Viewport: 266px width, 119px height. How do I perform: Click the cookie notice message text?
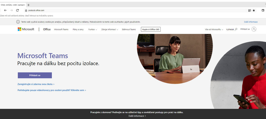81,22
